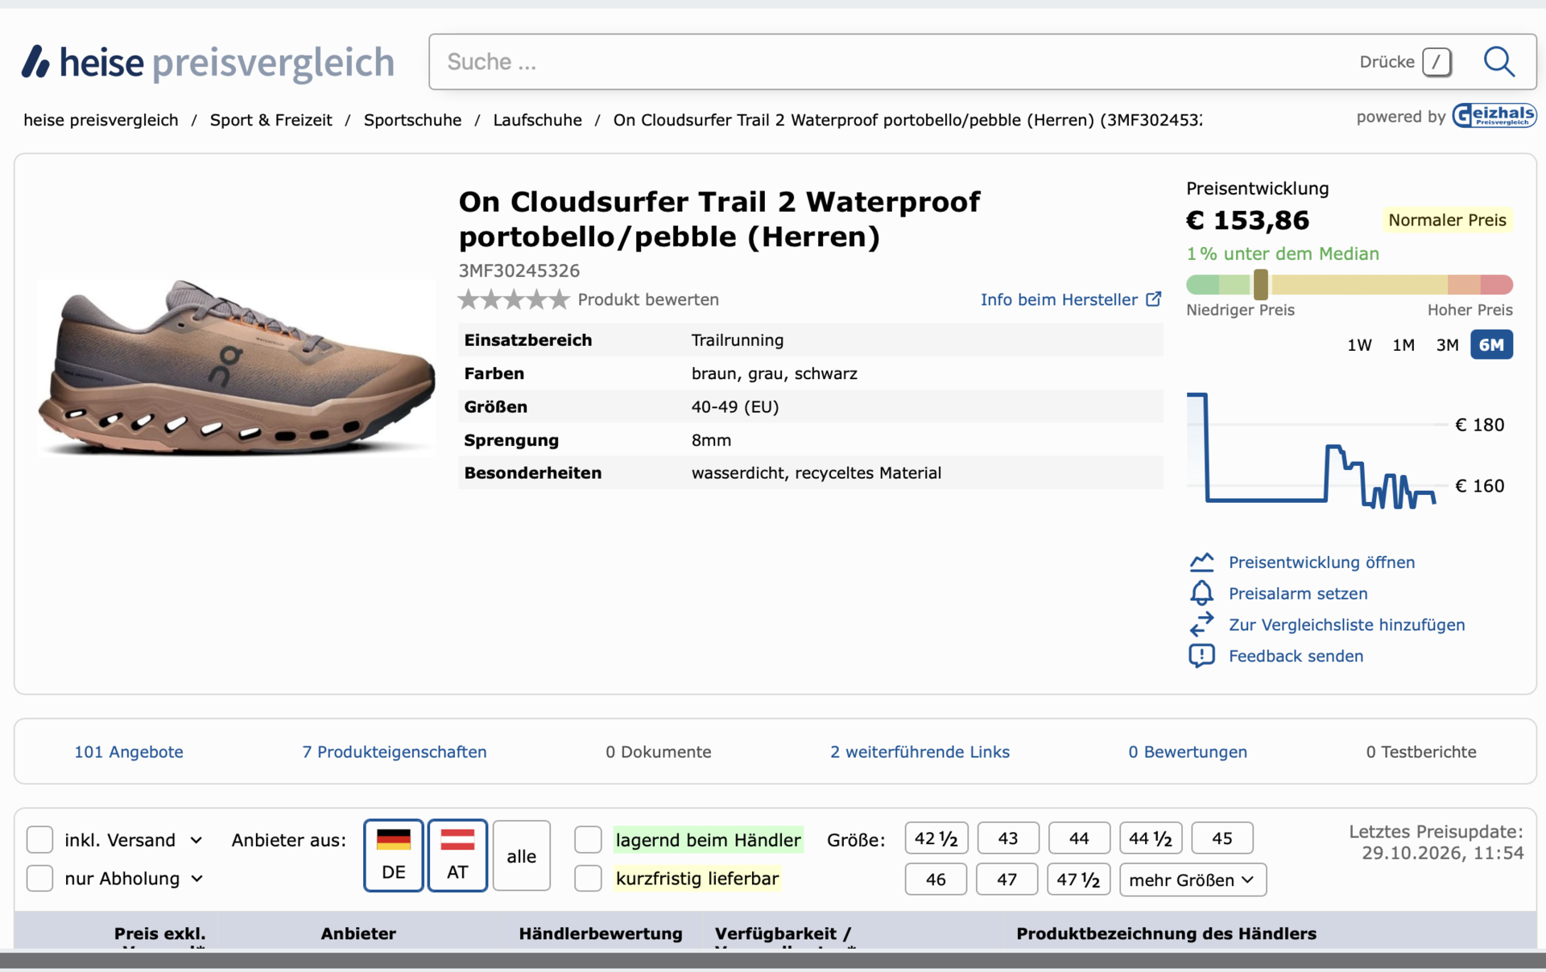Select the German flag DE filter
The height and width of the screenshot is (972, 1546).
(393, 856)
